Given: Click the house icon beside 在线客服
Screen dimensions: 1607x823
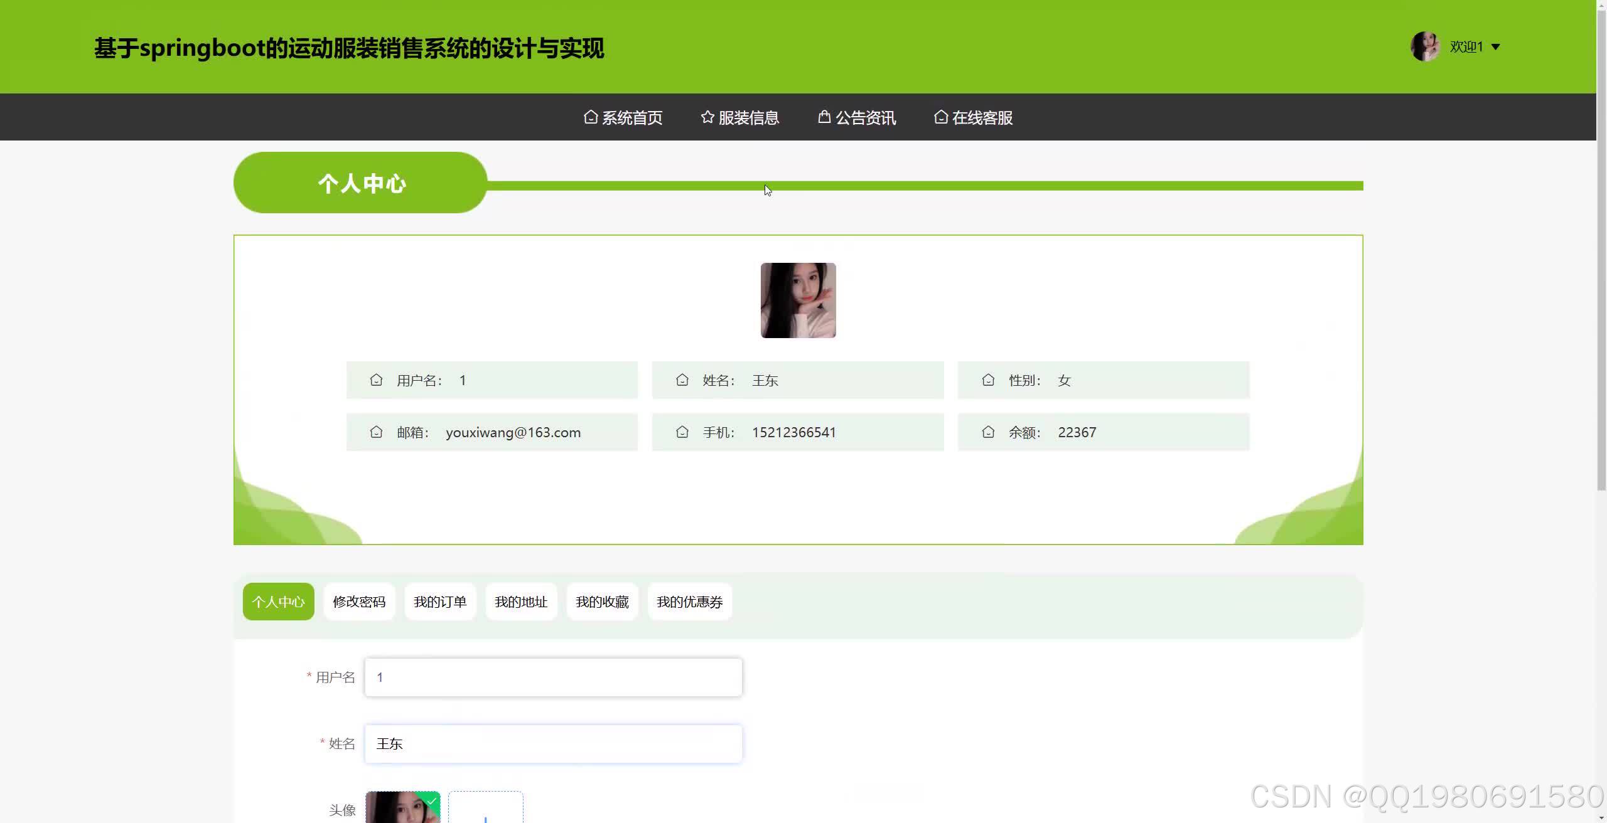Looking at the screenshot, I should [940, 117].
